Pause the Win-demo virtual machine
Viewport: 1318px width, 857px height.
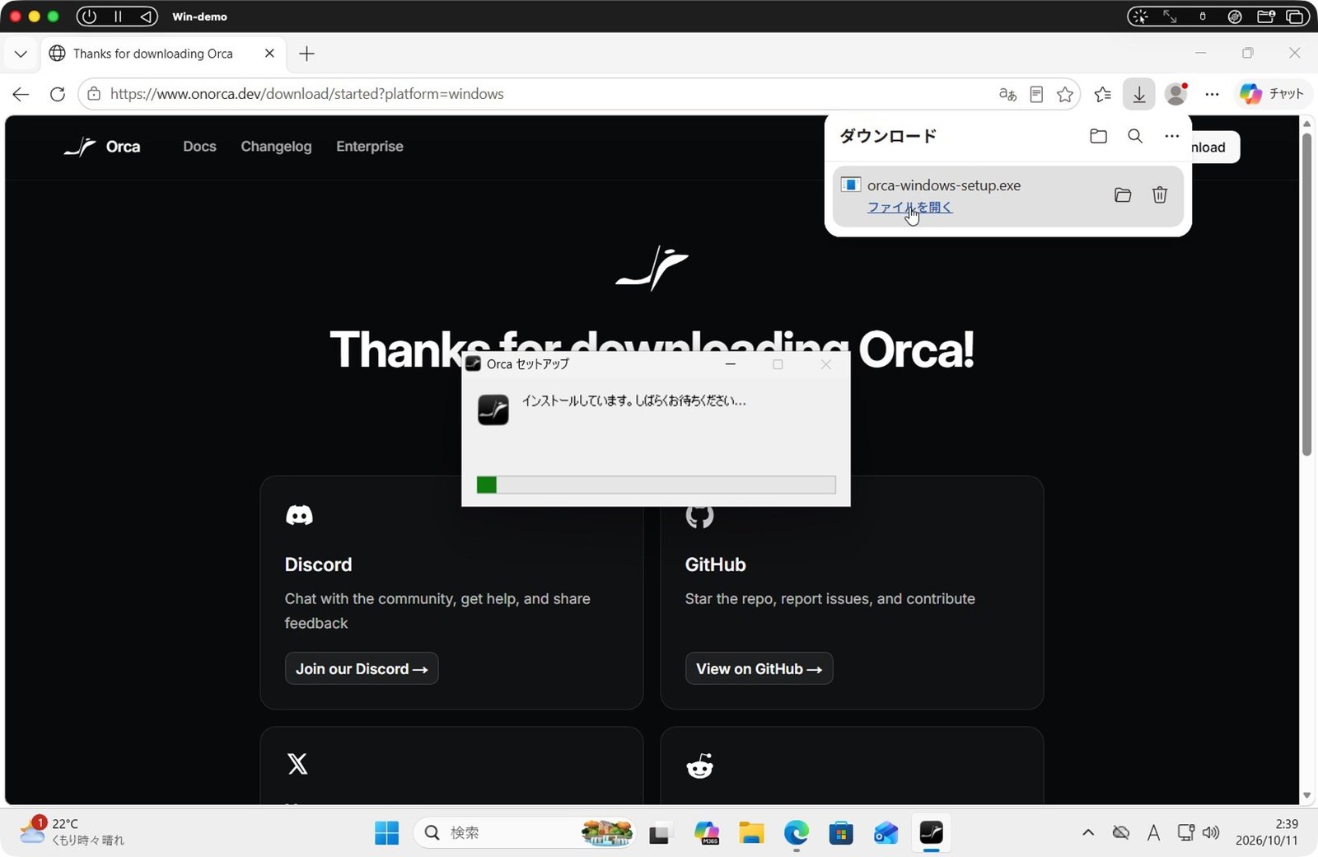click(118, 16)
